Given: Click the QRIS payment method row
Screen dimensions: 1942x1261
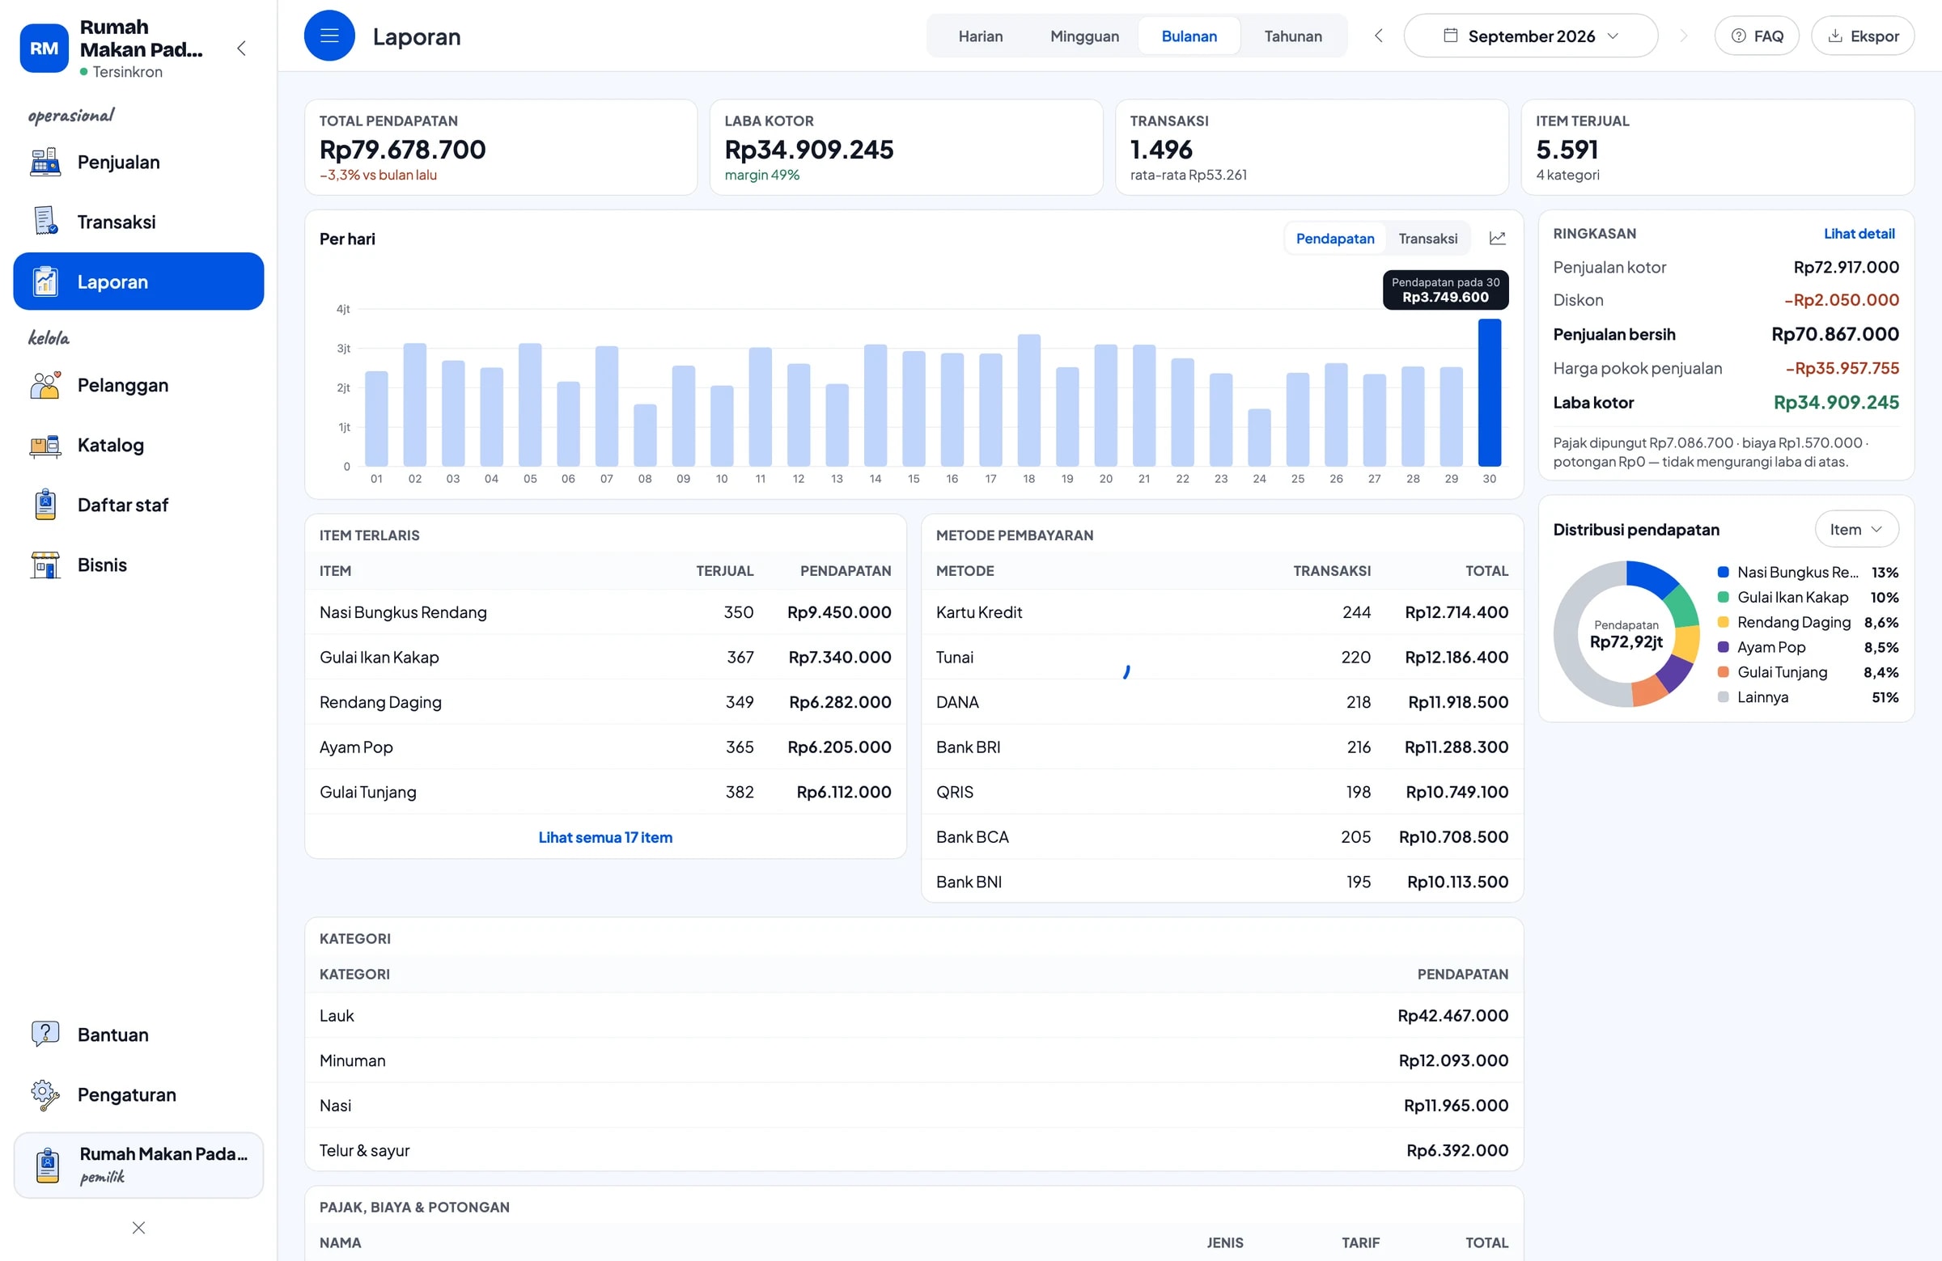Looking at the screenshot, I should click(x=1222, y=791).
